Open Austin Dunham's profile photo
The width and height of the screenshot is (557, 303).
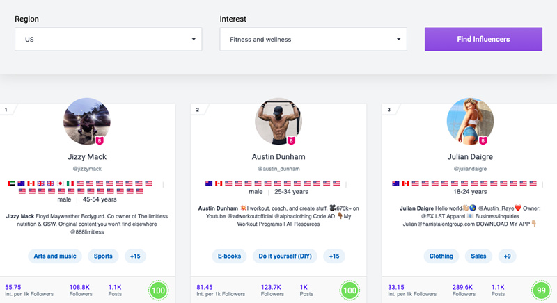(x=278, y=122)
